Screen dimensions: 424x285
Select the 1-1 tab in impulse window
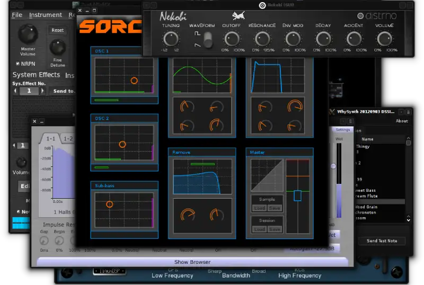pos(50,139)
